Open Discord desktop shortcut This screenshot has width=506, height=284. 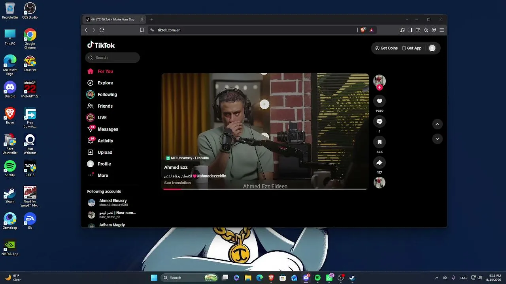pos(10,90)
